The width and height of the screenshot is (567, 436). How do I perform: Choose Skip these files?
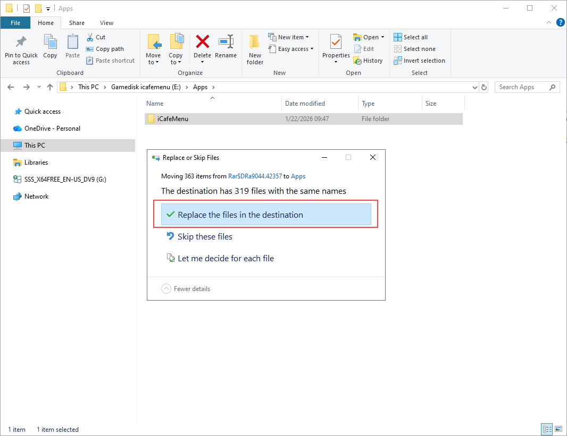205,236
